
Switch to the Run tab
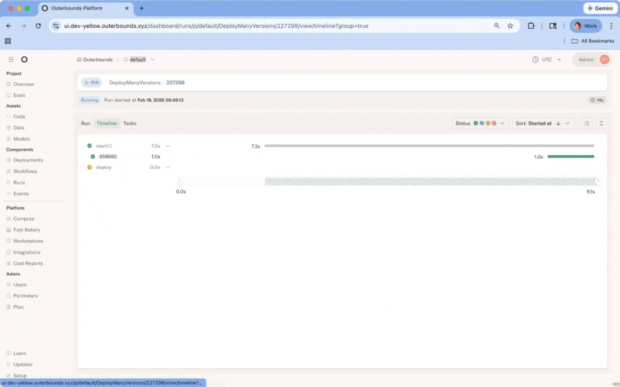(86, 123)
